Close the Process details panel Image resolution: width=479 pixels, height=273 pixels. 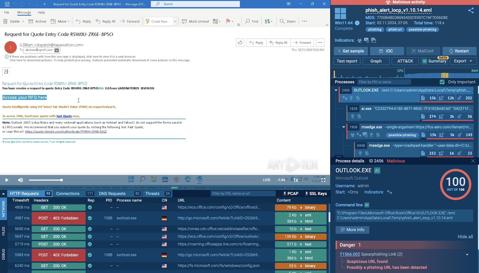[473, 161]
